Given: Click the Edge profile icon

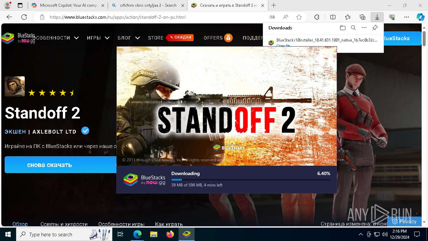Looking at the screenshot, I should coord(7,5).
